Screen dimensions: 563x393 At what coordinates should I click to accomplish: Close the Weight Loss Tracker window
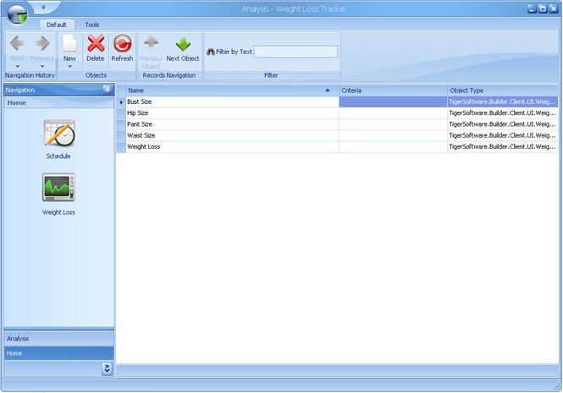tap(554, 9)
